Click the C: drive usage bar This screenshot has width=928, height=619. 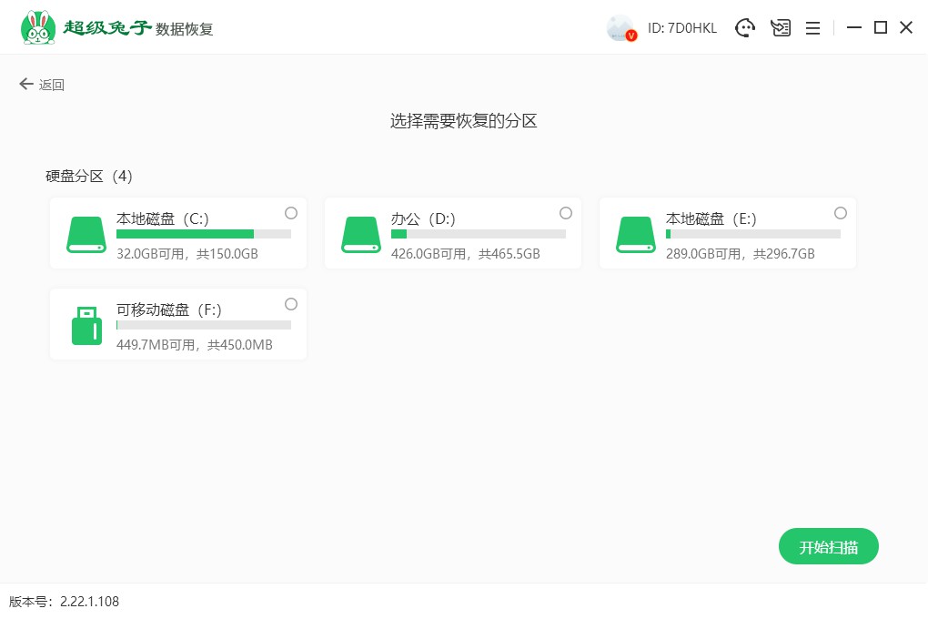[203, 234]
